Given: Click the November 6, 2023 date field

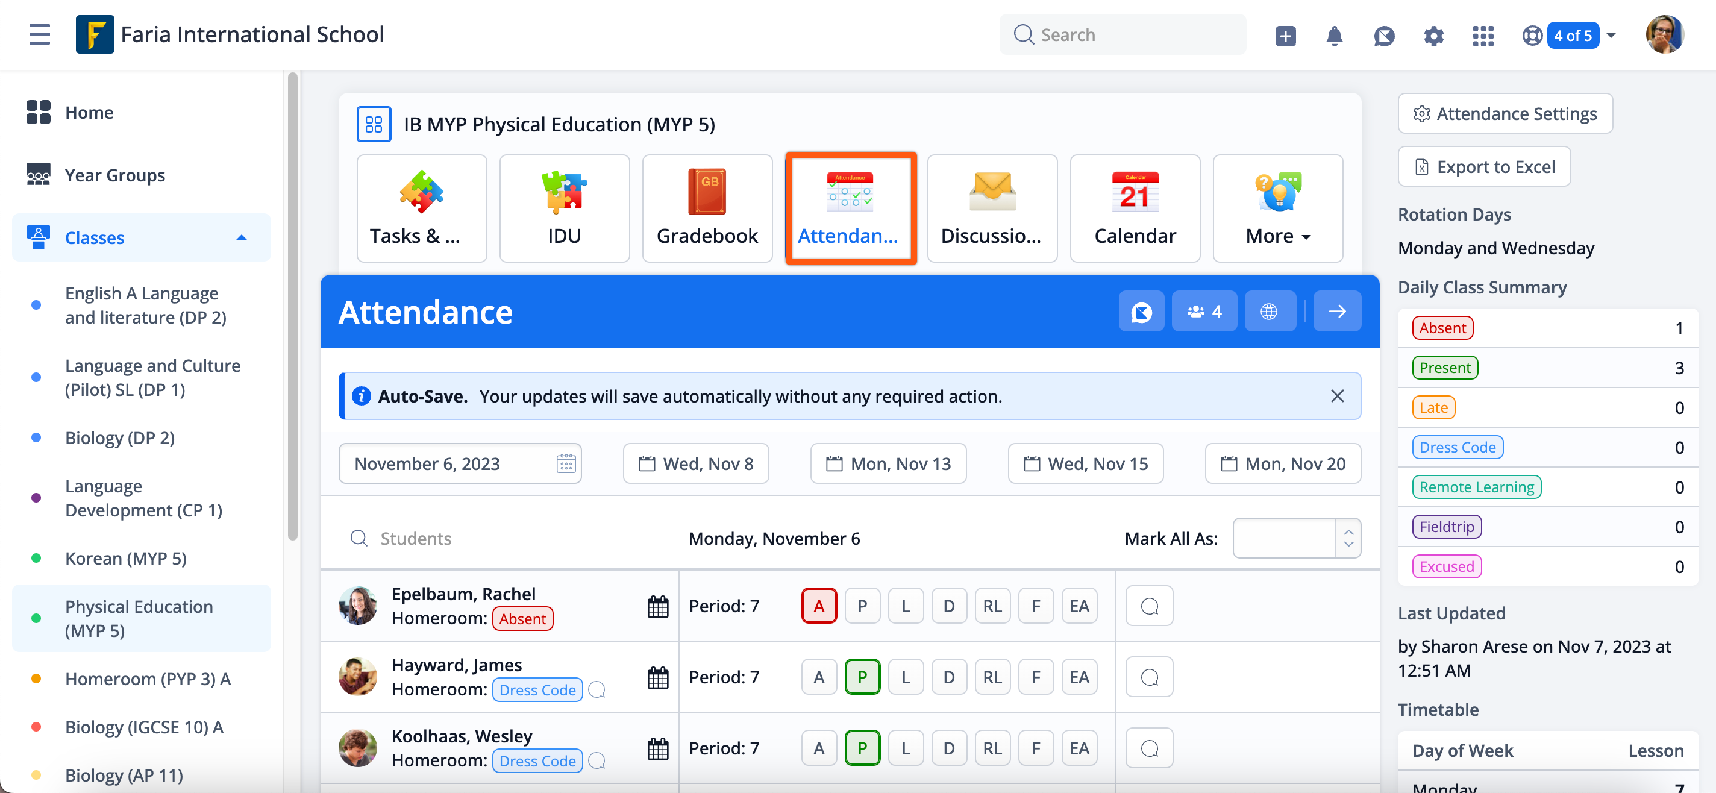Looking at the screenshot, I should pos(460,464).
